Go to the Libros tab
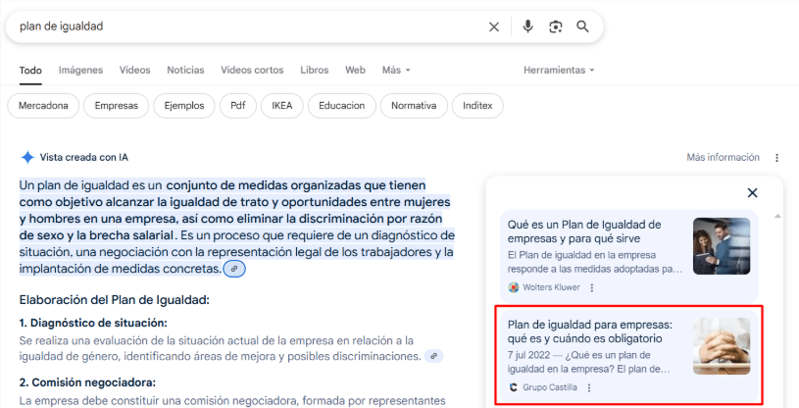799x408 pixels. coord(315,71)
